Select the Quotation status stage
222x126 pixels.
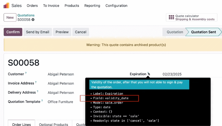(175, 32)
